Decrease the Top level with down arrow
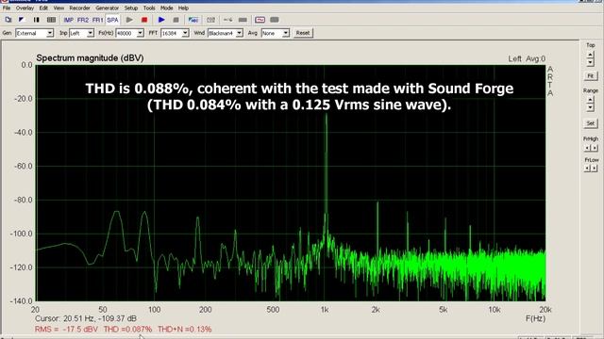 [590, 62]
